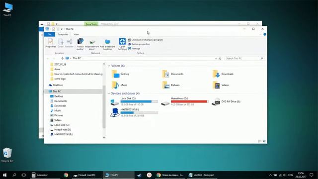
Task: Click in the Search This PC field
Action: click(x=244, y=59)
